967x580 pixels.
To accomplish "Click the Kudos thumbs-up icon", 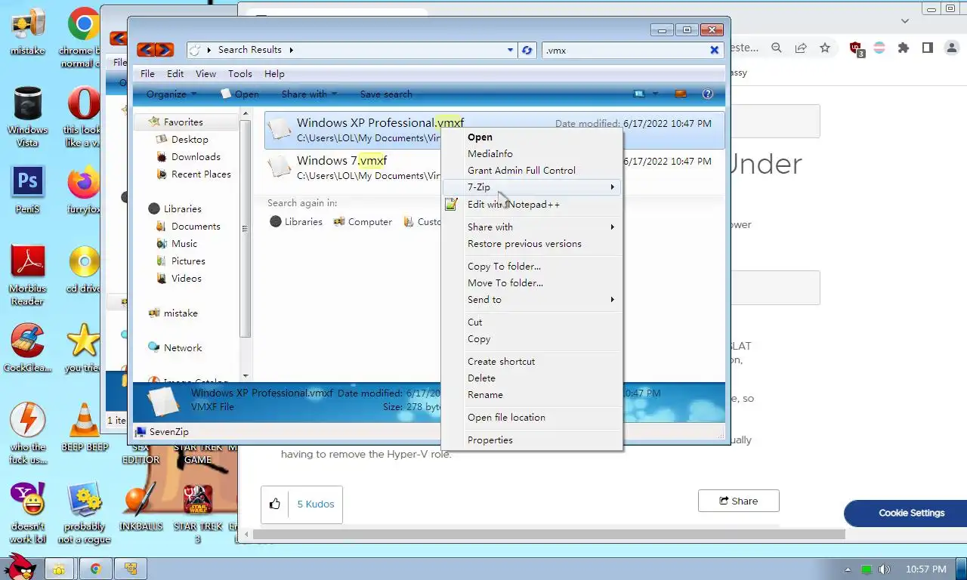I will [274, 504].
